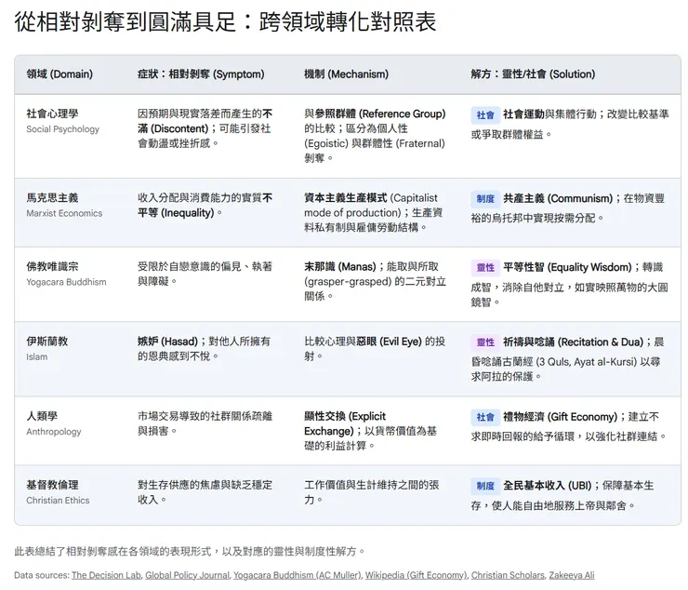Open Wikipedia (Gift Economy) source link
The height and width of the screenshot is (590, 688).
tap(417, 575)
